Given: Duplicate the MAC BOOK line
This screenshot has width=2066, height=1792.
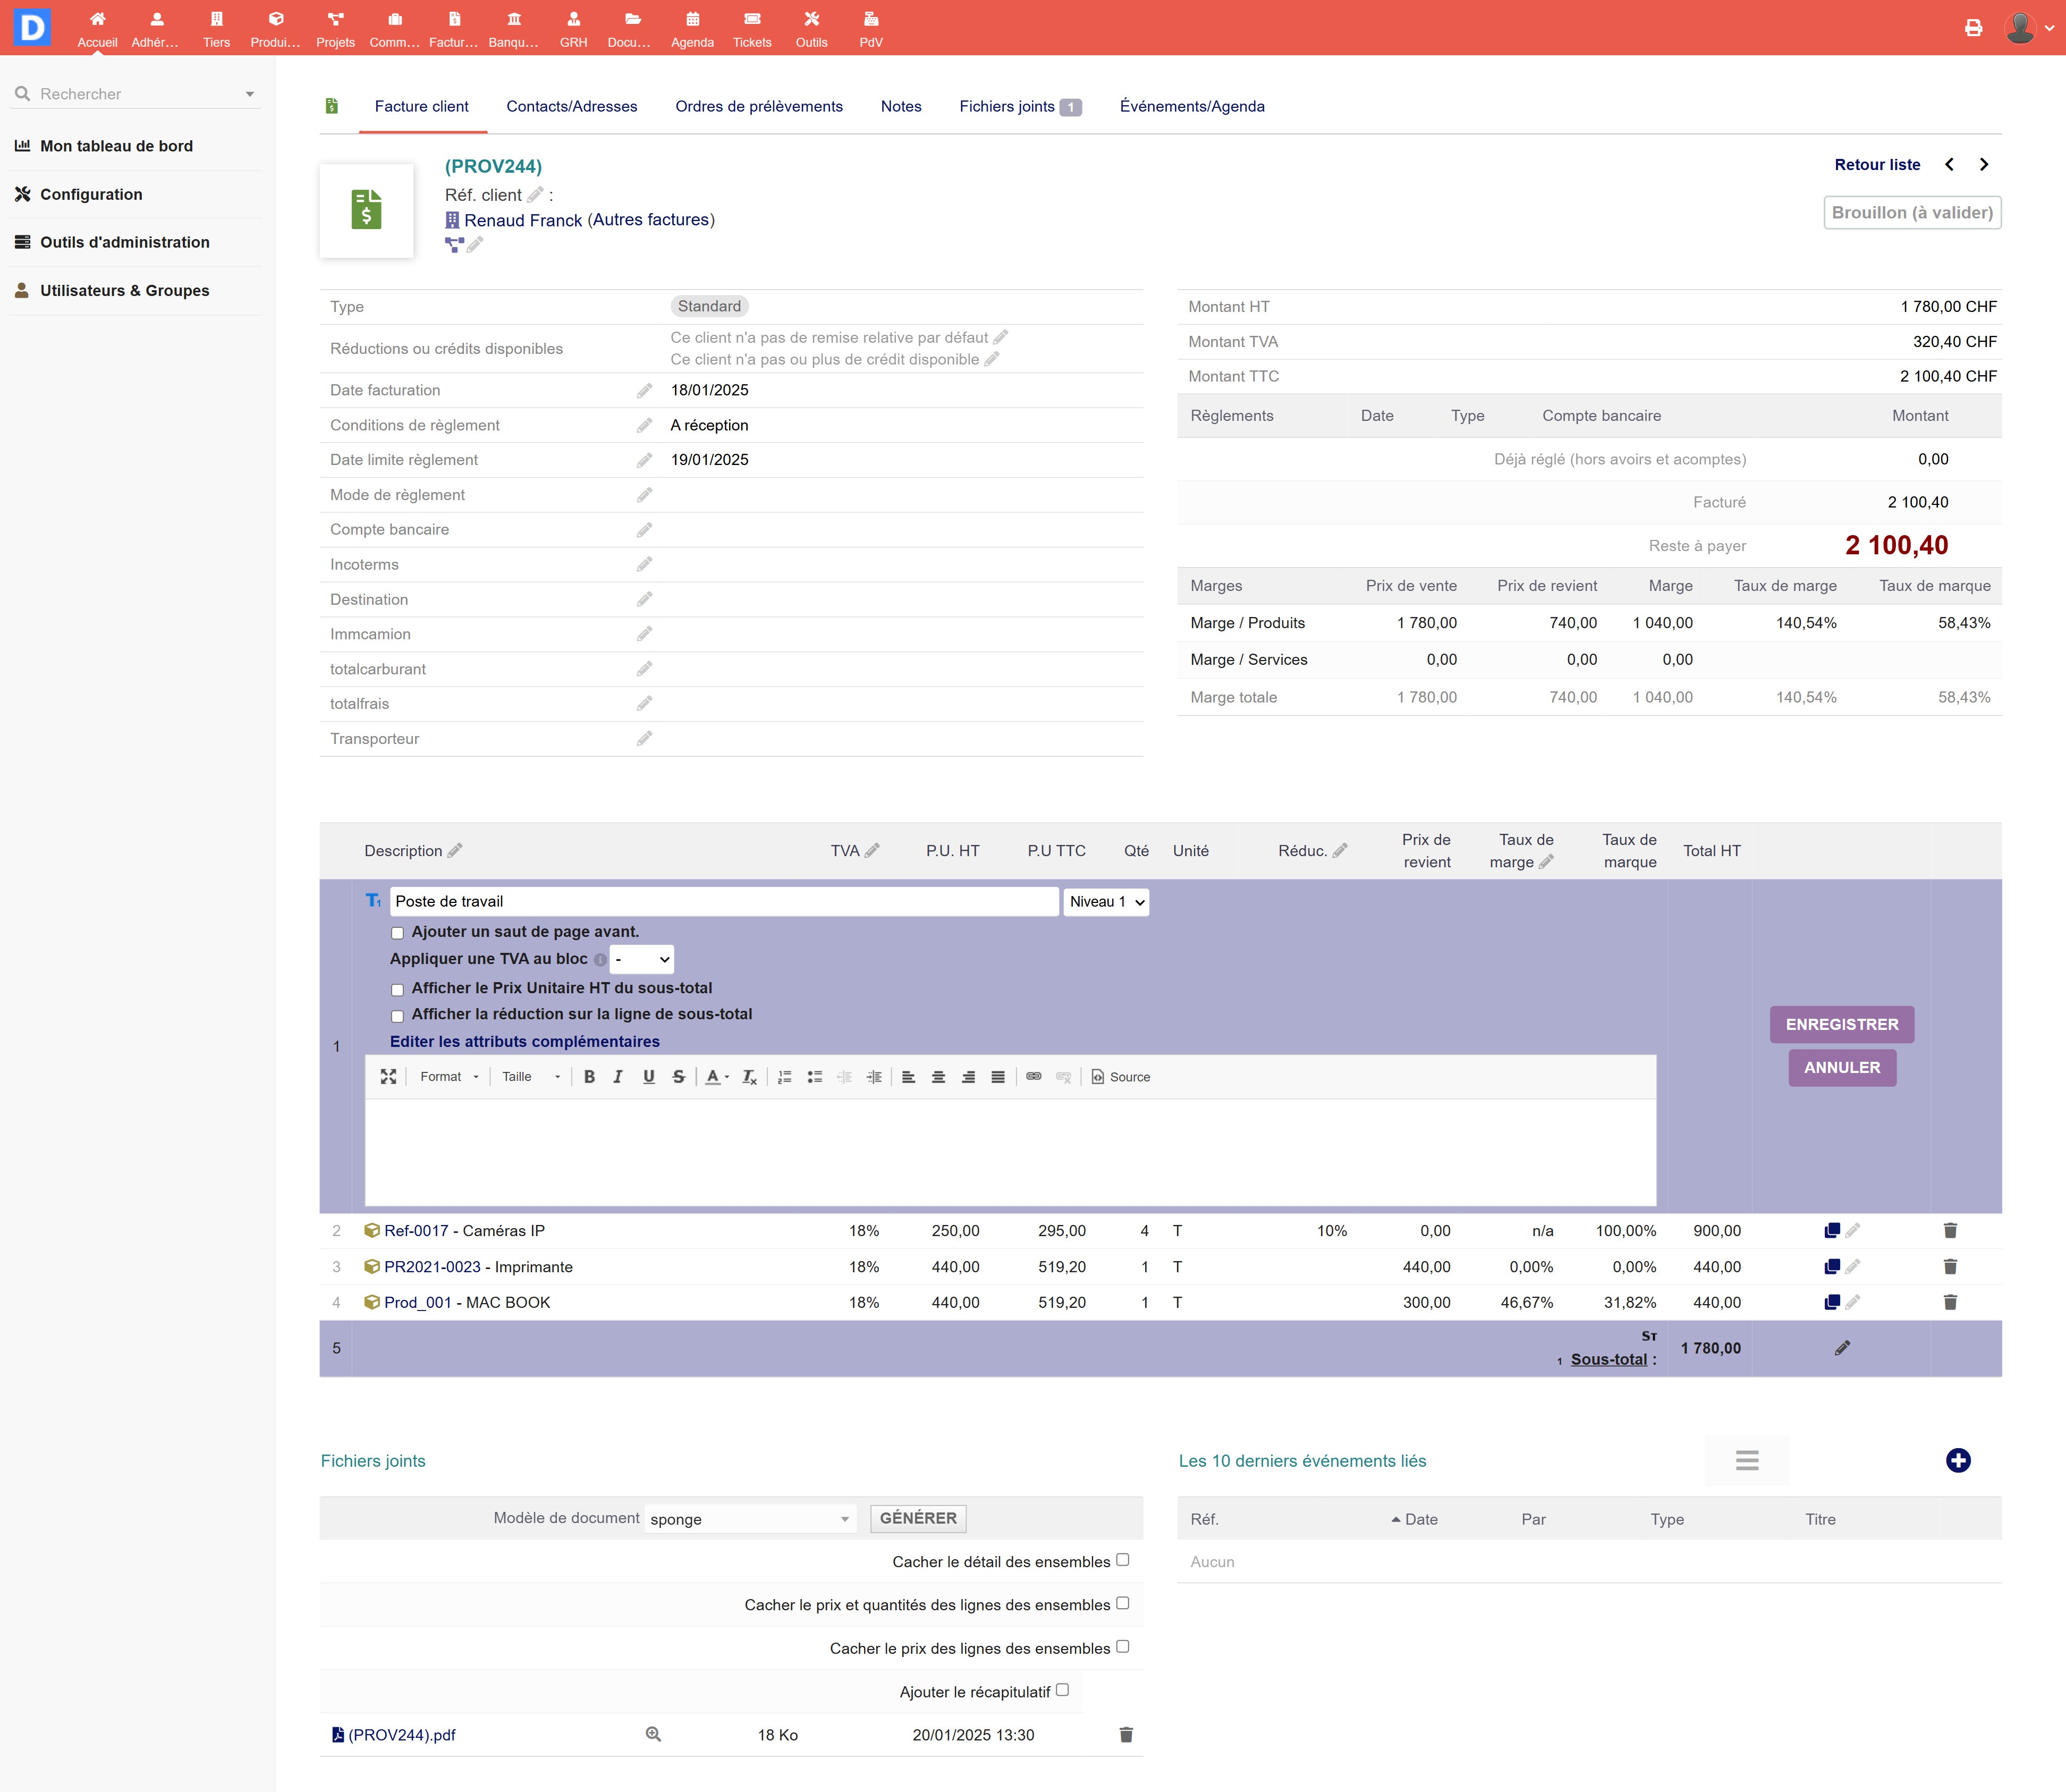Looking at the screenshot, I should coord(1831,1302).
